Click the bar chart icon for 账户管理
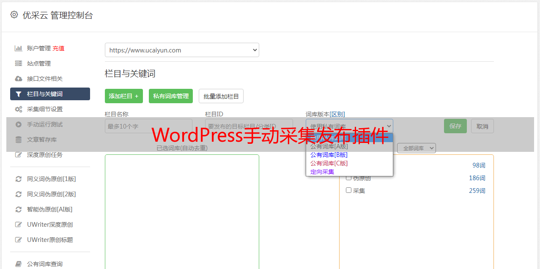Screen dimensions: 540x269 point(19,48)
